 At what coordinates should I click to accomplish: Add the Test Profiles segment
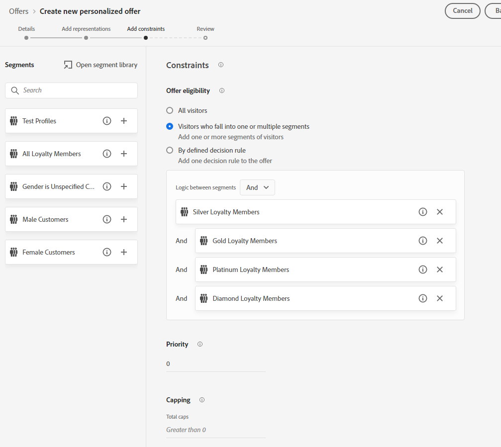click(124, 121)
